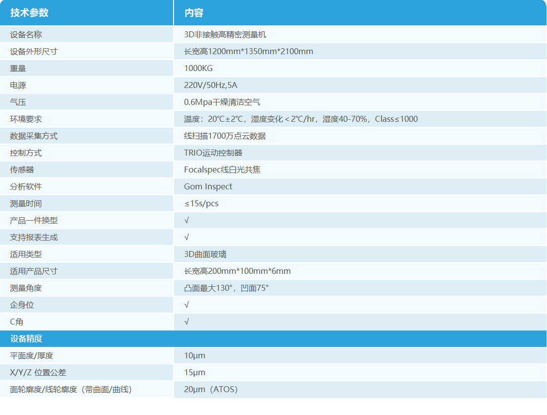Select the 0.6Mpa干燥清洁空气 cell

click(x=222, y=102)
